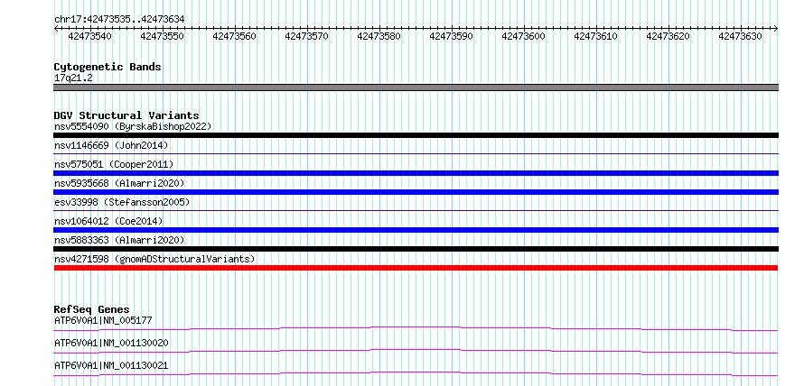Click the red bar of nsv4271598
Image resolution: width=804 pixels, height=386 pixels.
(x=416, y=268)
